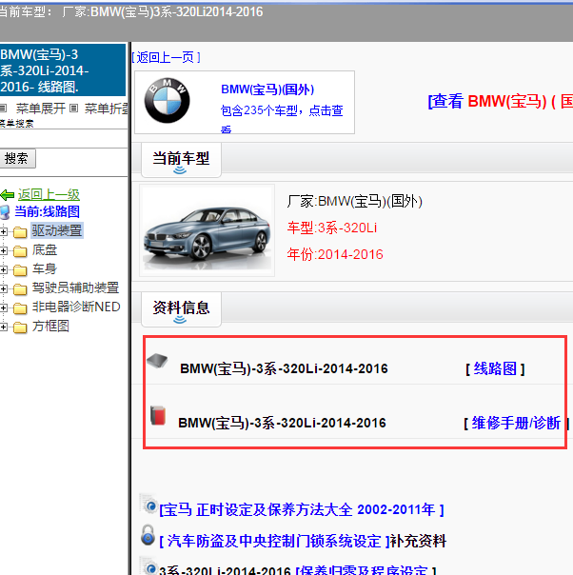Click the 返回上一级 link
Image resolution: width=573 pixels, height=575 pixels.
coord(49,195)
